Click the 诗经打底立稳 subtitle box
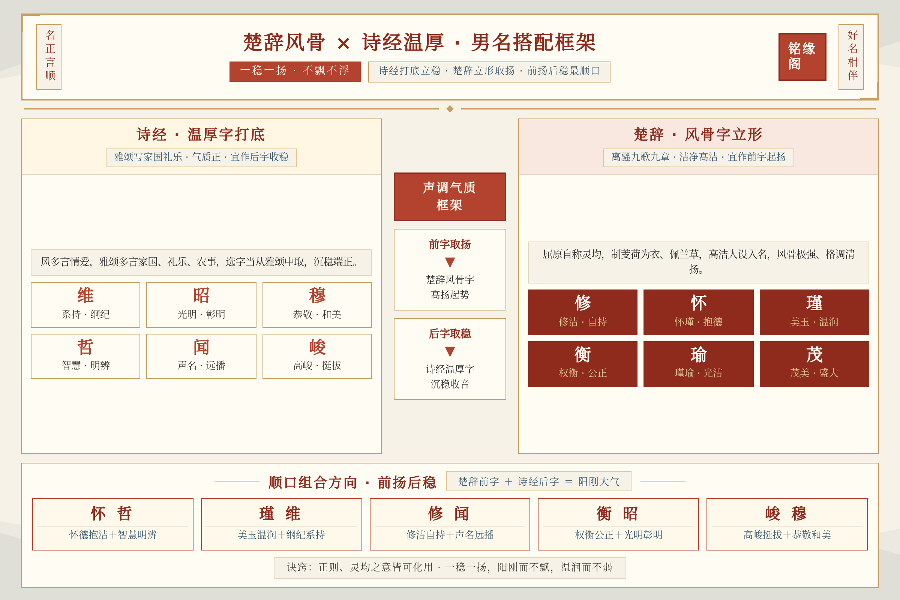Viewport: 900px width, 600px height. (489, 72)
